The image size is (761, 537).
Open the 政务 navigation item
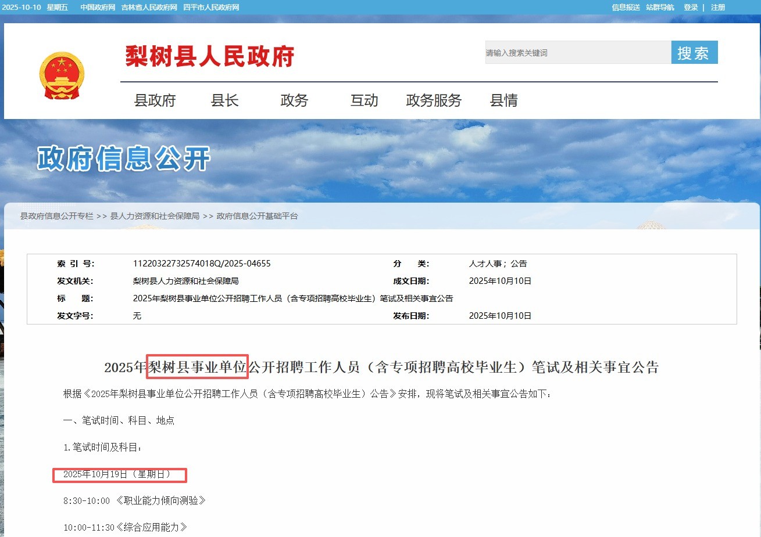(x=294, y=100)
